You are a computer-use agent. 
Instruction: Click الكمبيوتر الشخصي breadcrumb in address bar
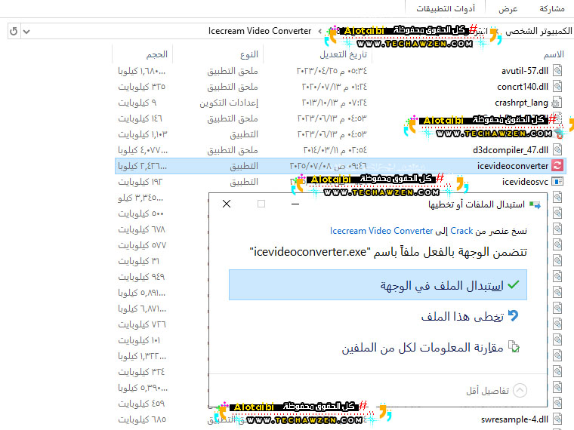(539, 31)
